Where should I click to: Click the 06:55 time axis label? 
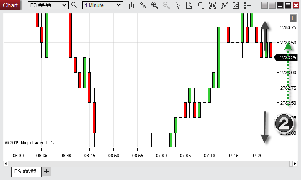[138, 156]
